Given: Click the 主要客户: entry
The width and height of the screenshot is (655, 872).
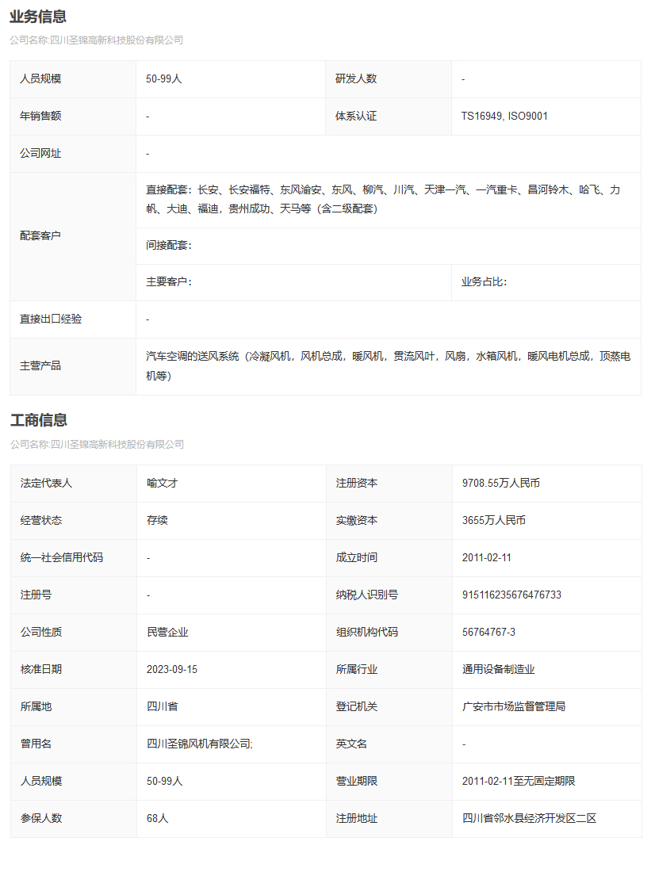Looking at the screenshot, I should click(169, 282).
